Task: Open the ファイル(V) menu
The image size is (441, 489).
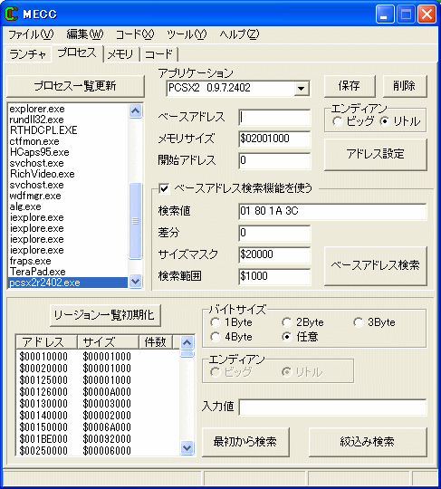Action: click(31, 34)
